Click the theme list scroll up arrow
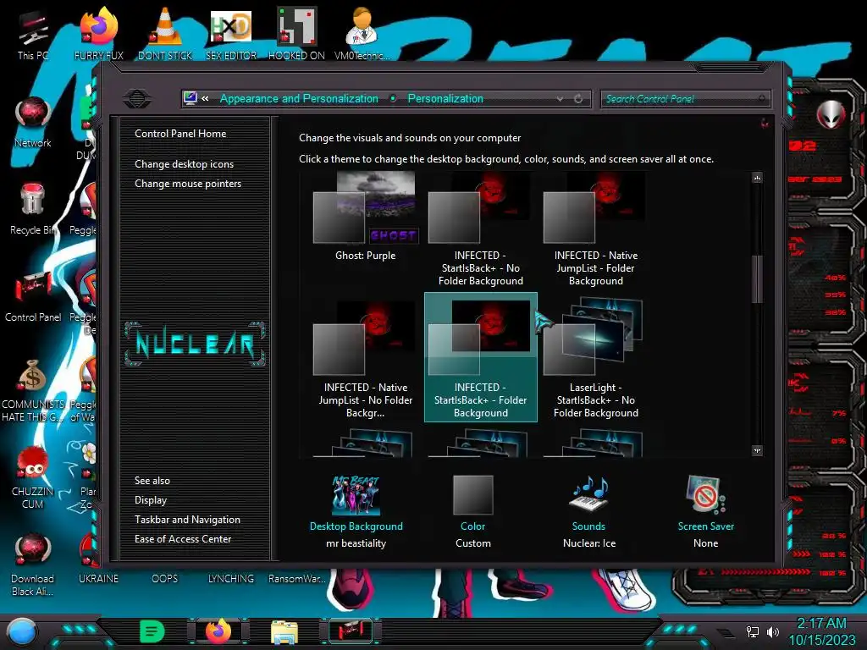The height and width of the screenshot is (650, 867). [x=758, y=178]
